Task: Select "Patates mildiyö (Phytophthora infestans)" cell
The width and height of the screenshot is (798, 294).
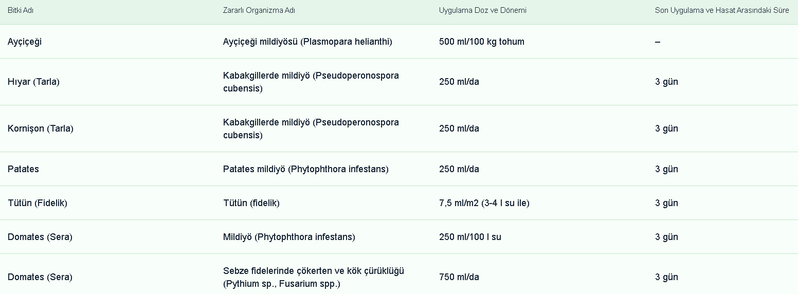Action: 306,169
